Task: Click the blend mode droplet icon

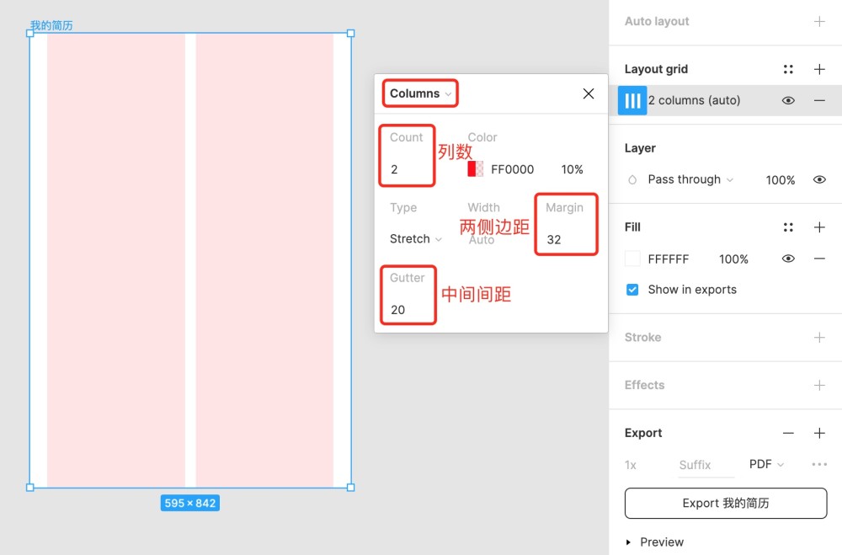Action: pyautogui.click(x=632, y=180)
